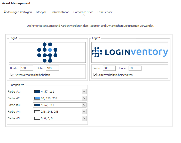
Task: Click the color value 80, 158, 235
Action: tap(49, 98)
